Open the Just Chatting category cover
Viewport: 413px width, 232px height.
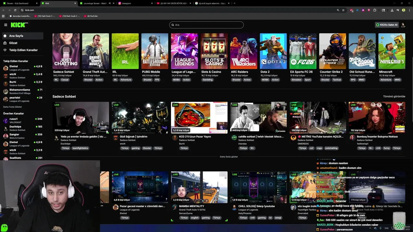[66, 51]
